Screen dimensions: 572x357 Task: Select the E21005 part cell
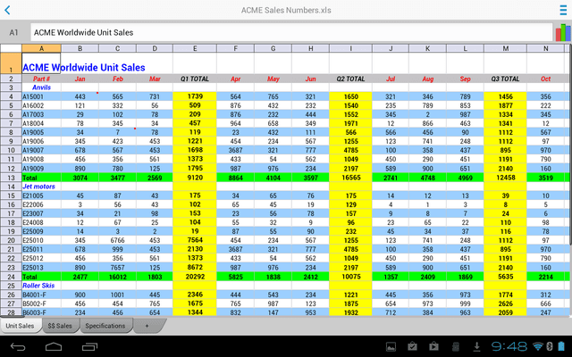(41, 195)
